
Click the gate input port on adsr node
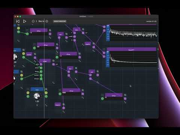click(41, 64)
